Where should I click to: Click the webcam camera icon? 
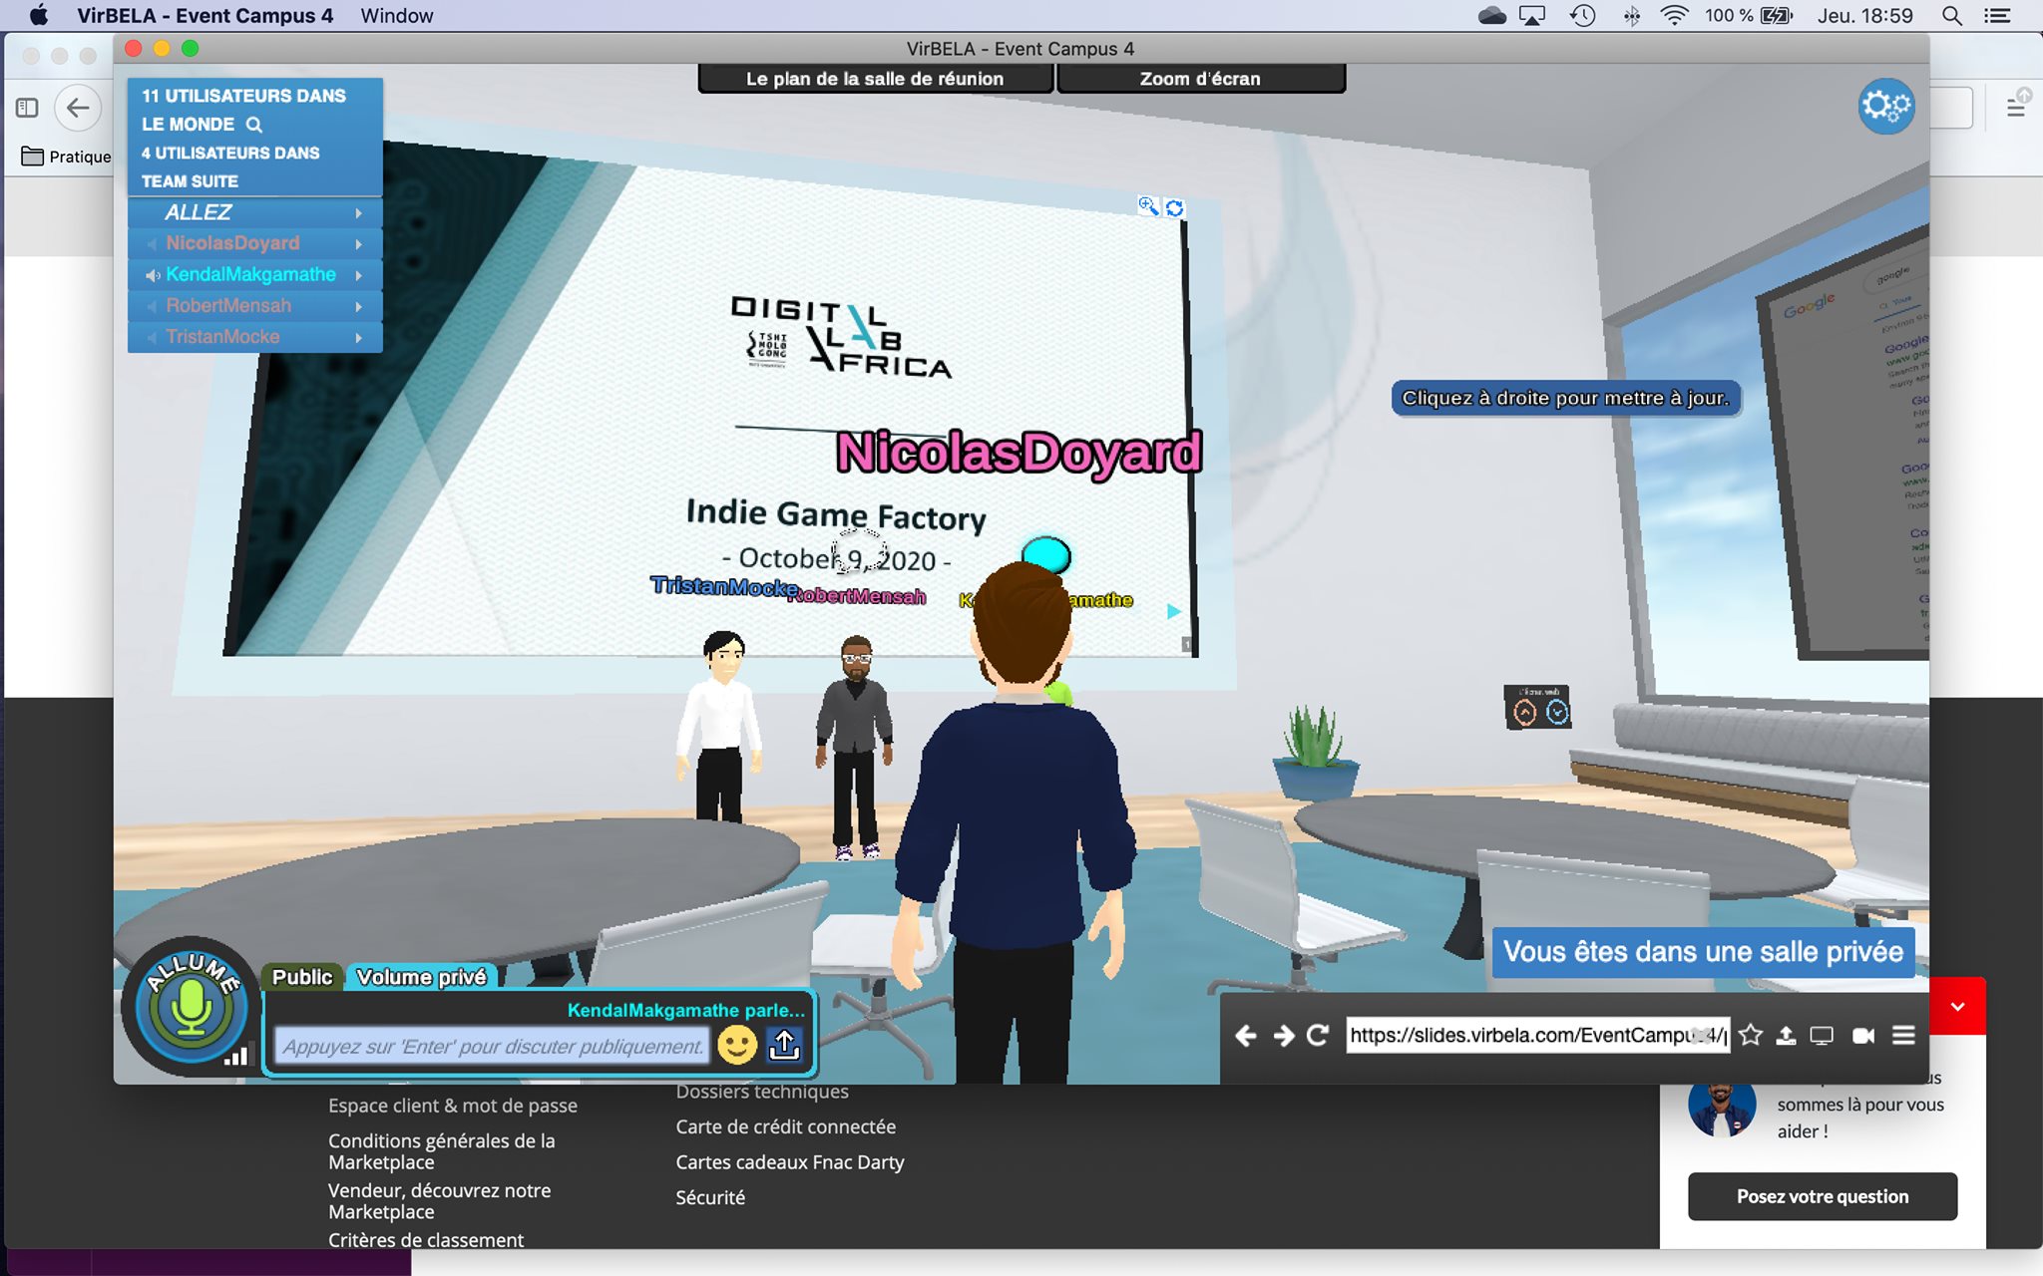[x=1863, y=1036]
